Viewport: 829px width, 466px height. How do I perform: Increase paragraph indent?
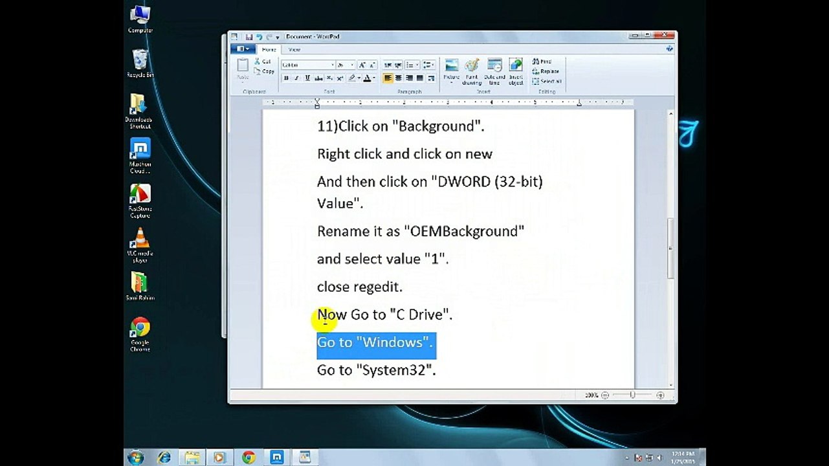[398, 65]
